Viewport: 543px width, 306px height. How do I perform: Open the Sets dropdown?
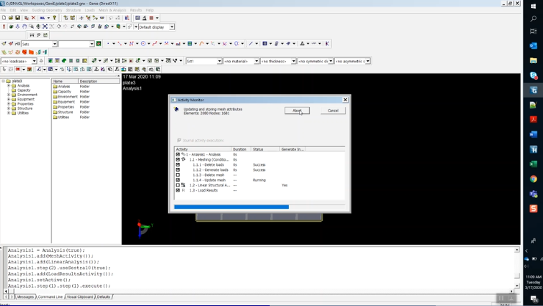54,44
